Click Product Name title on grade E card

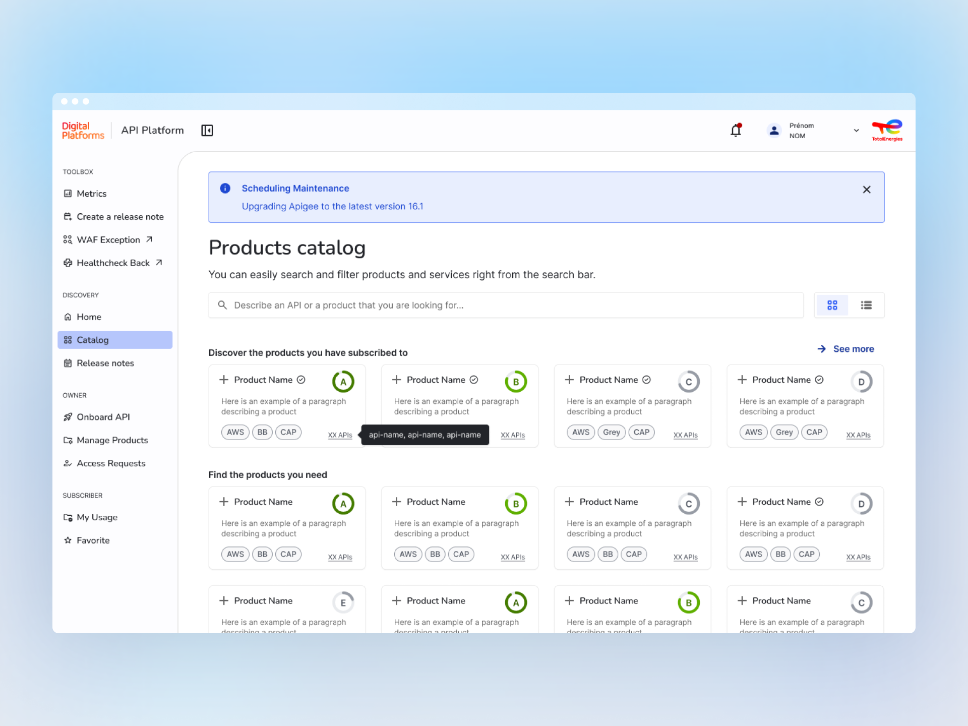click(263, 600)
